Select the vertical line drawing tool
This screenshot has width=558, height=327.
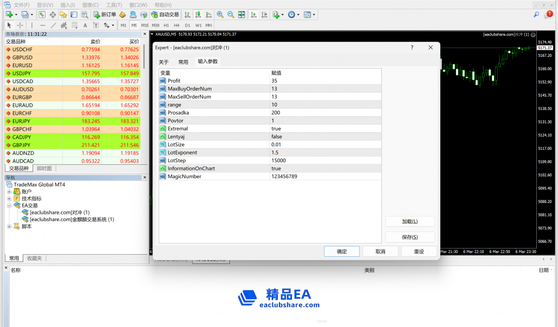32,25
